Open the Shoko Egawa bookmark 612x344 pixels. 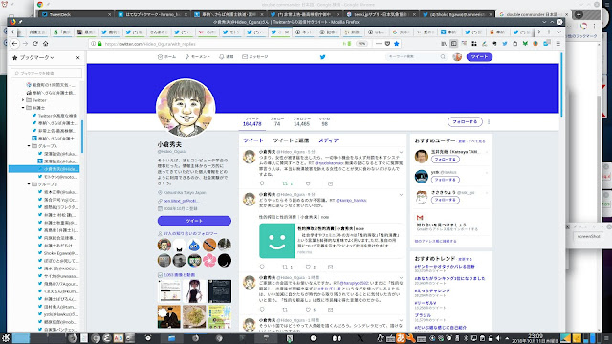pyautogui.click(x=57, y=253)
